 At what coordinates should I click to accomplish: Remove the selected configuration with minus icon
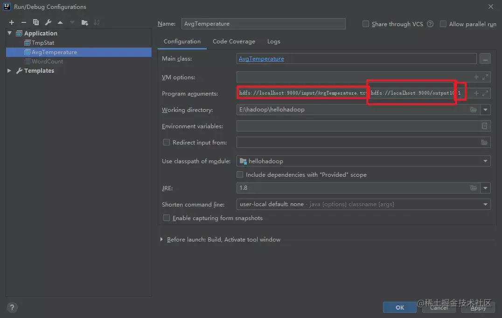pos(24,22)
